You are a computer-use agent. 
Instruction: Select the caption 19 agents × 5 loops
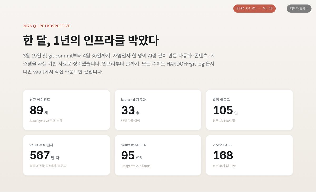136,166
